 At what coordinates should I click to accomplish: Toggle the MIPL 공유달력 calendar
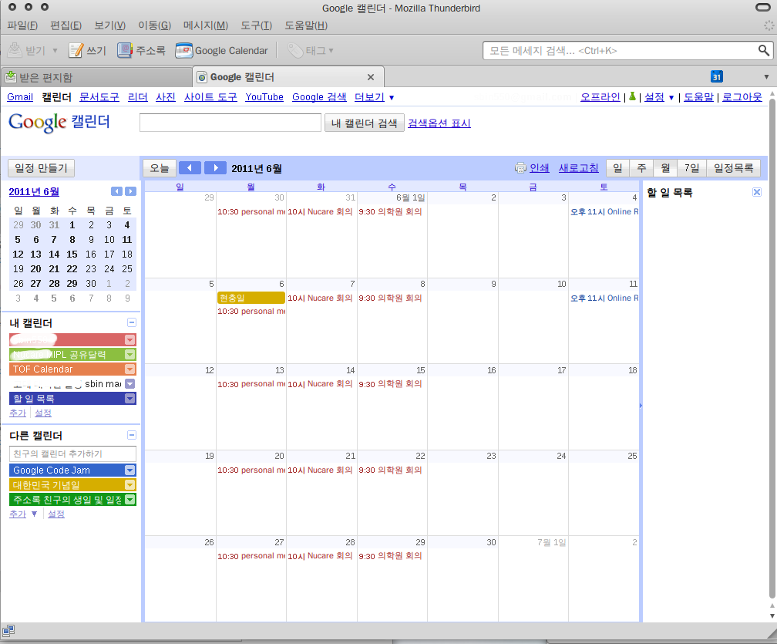[x=66, y=355]
